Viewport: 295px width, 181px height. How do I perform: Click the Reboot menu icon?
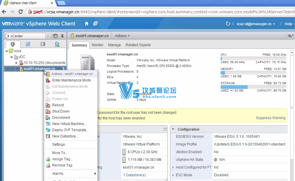[48, 105]
